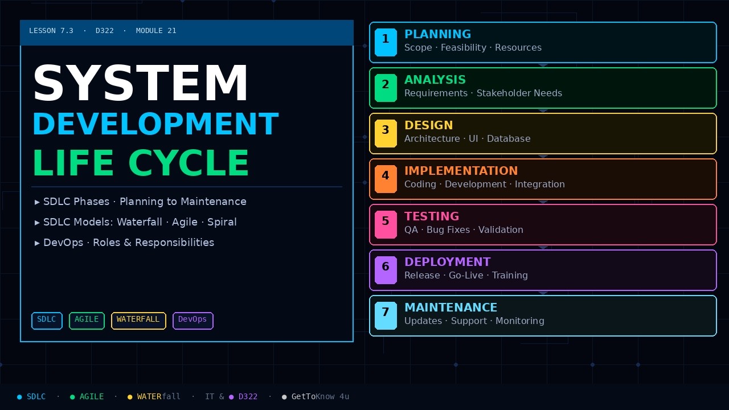This screenshot has height=410, width=729.
Task: Select the AGILE tag chip
Action: [87, 321]
